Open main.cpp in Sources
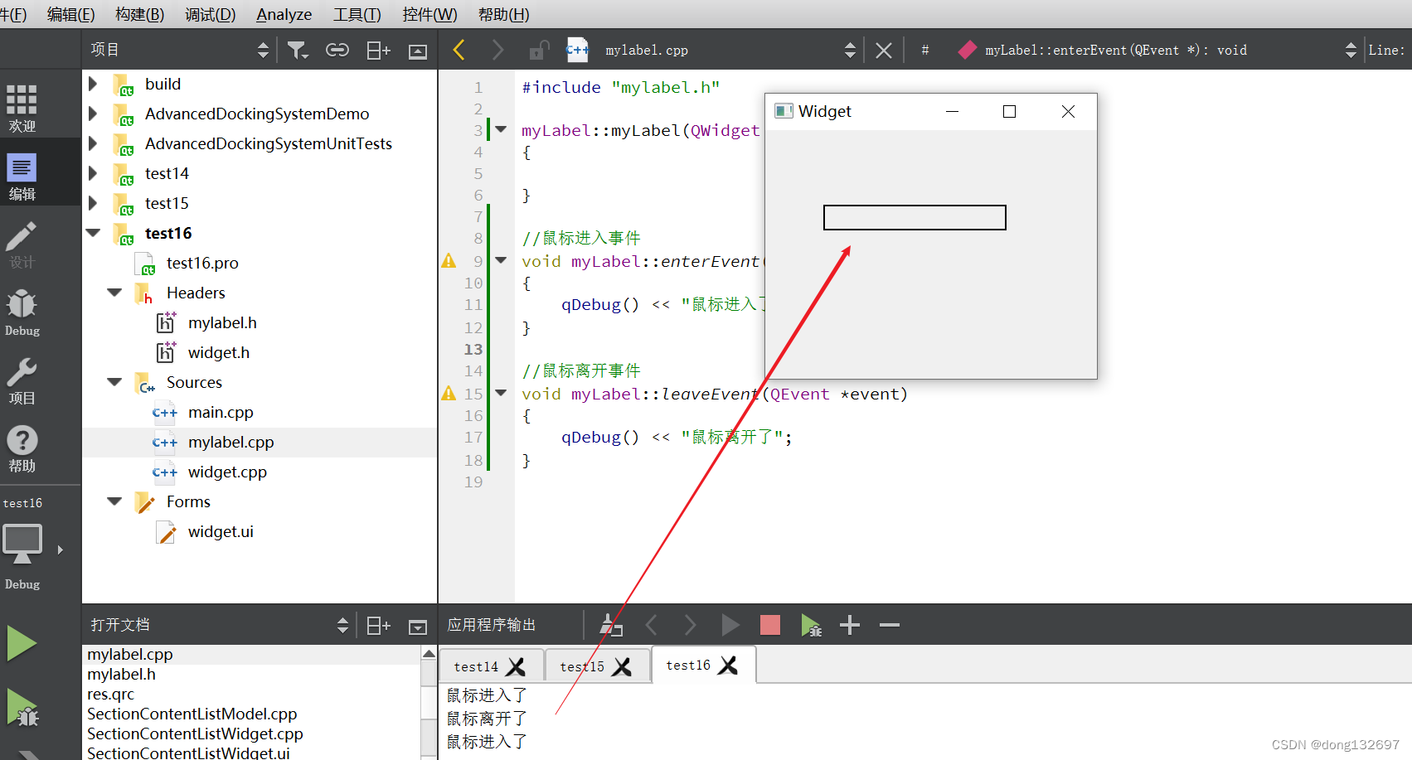This screenshot has height=760, width=1412. click(x=221, y=412)
